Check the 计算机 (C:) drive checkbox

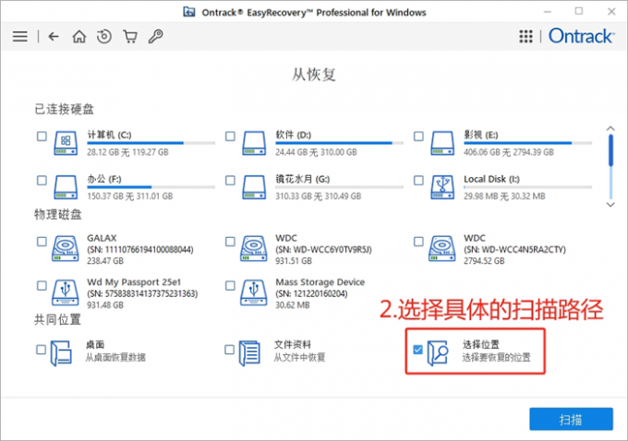pyautogui.click(x=42, y=137)
